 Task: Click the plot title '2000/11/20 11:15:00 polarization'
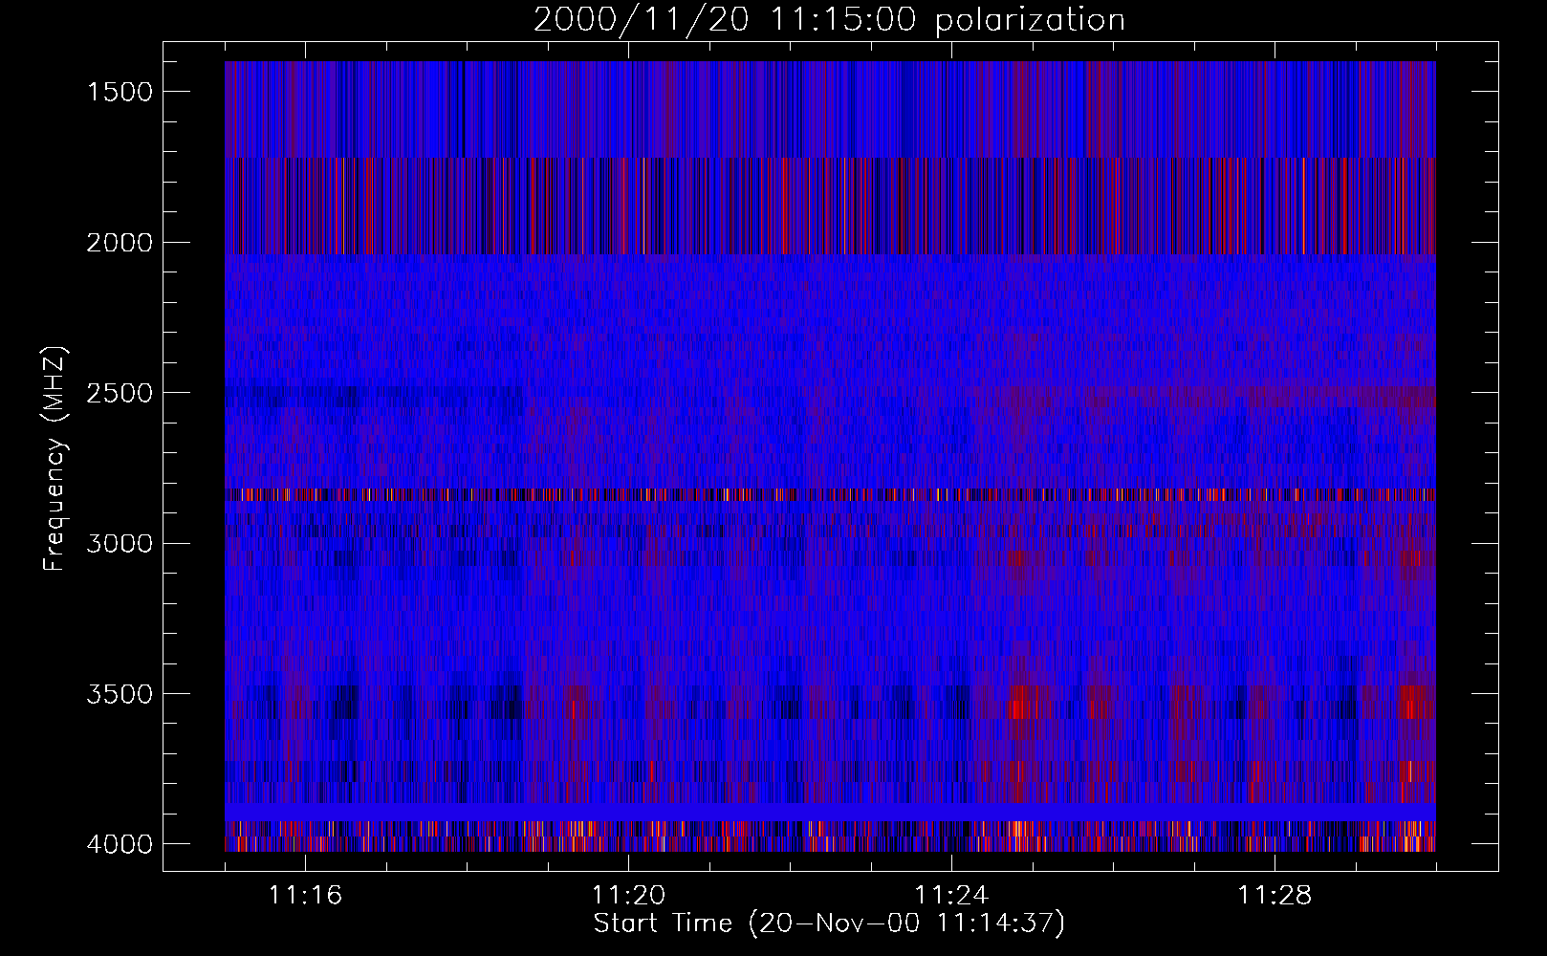tap(829, 19)
